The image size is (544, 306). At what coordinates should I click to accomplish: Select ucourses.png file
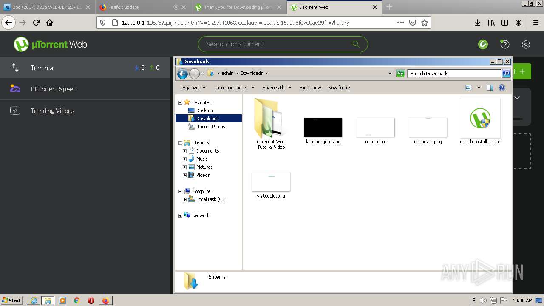click(428, 130)
